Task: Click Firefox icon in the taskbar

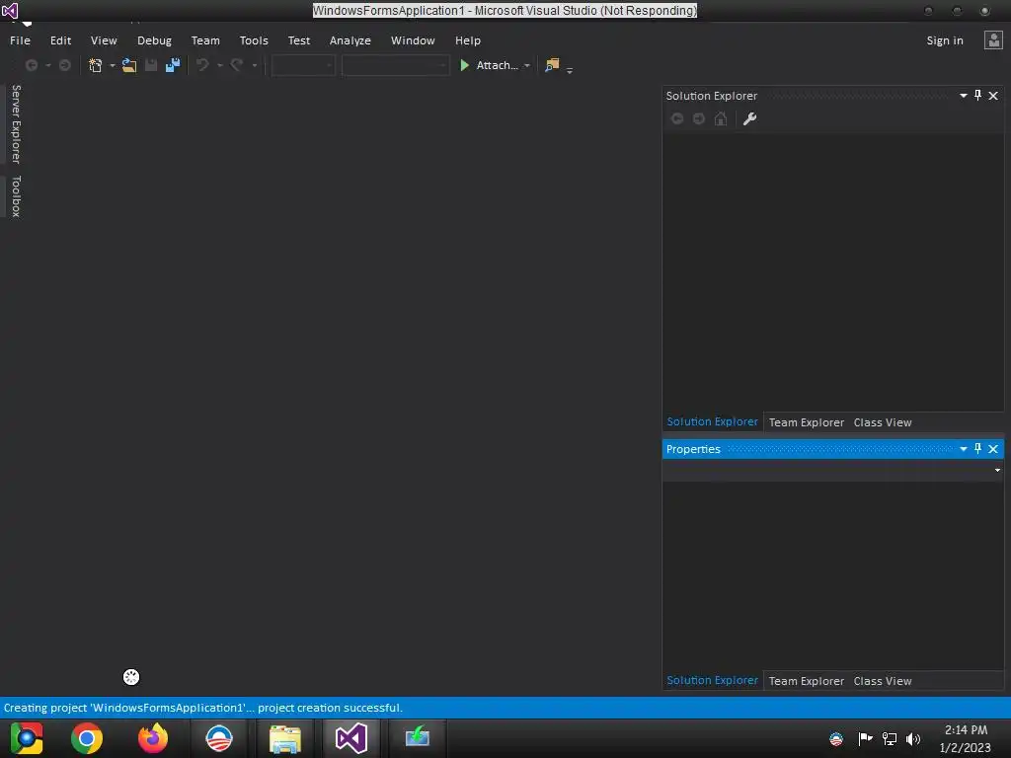Action: point(153,738)
